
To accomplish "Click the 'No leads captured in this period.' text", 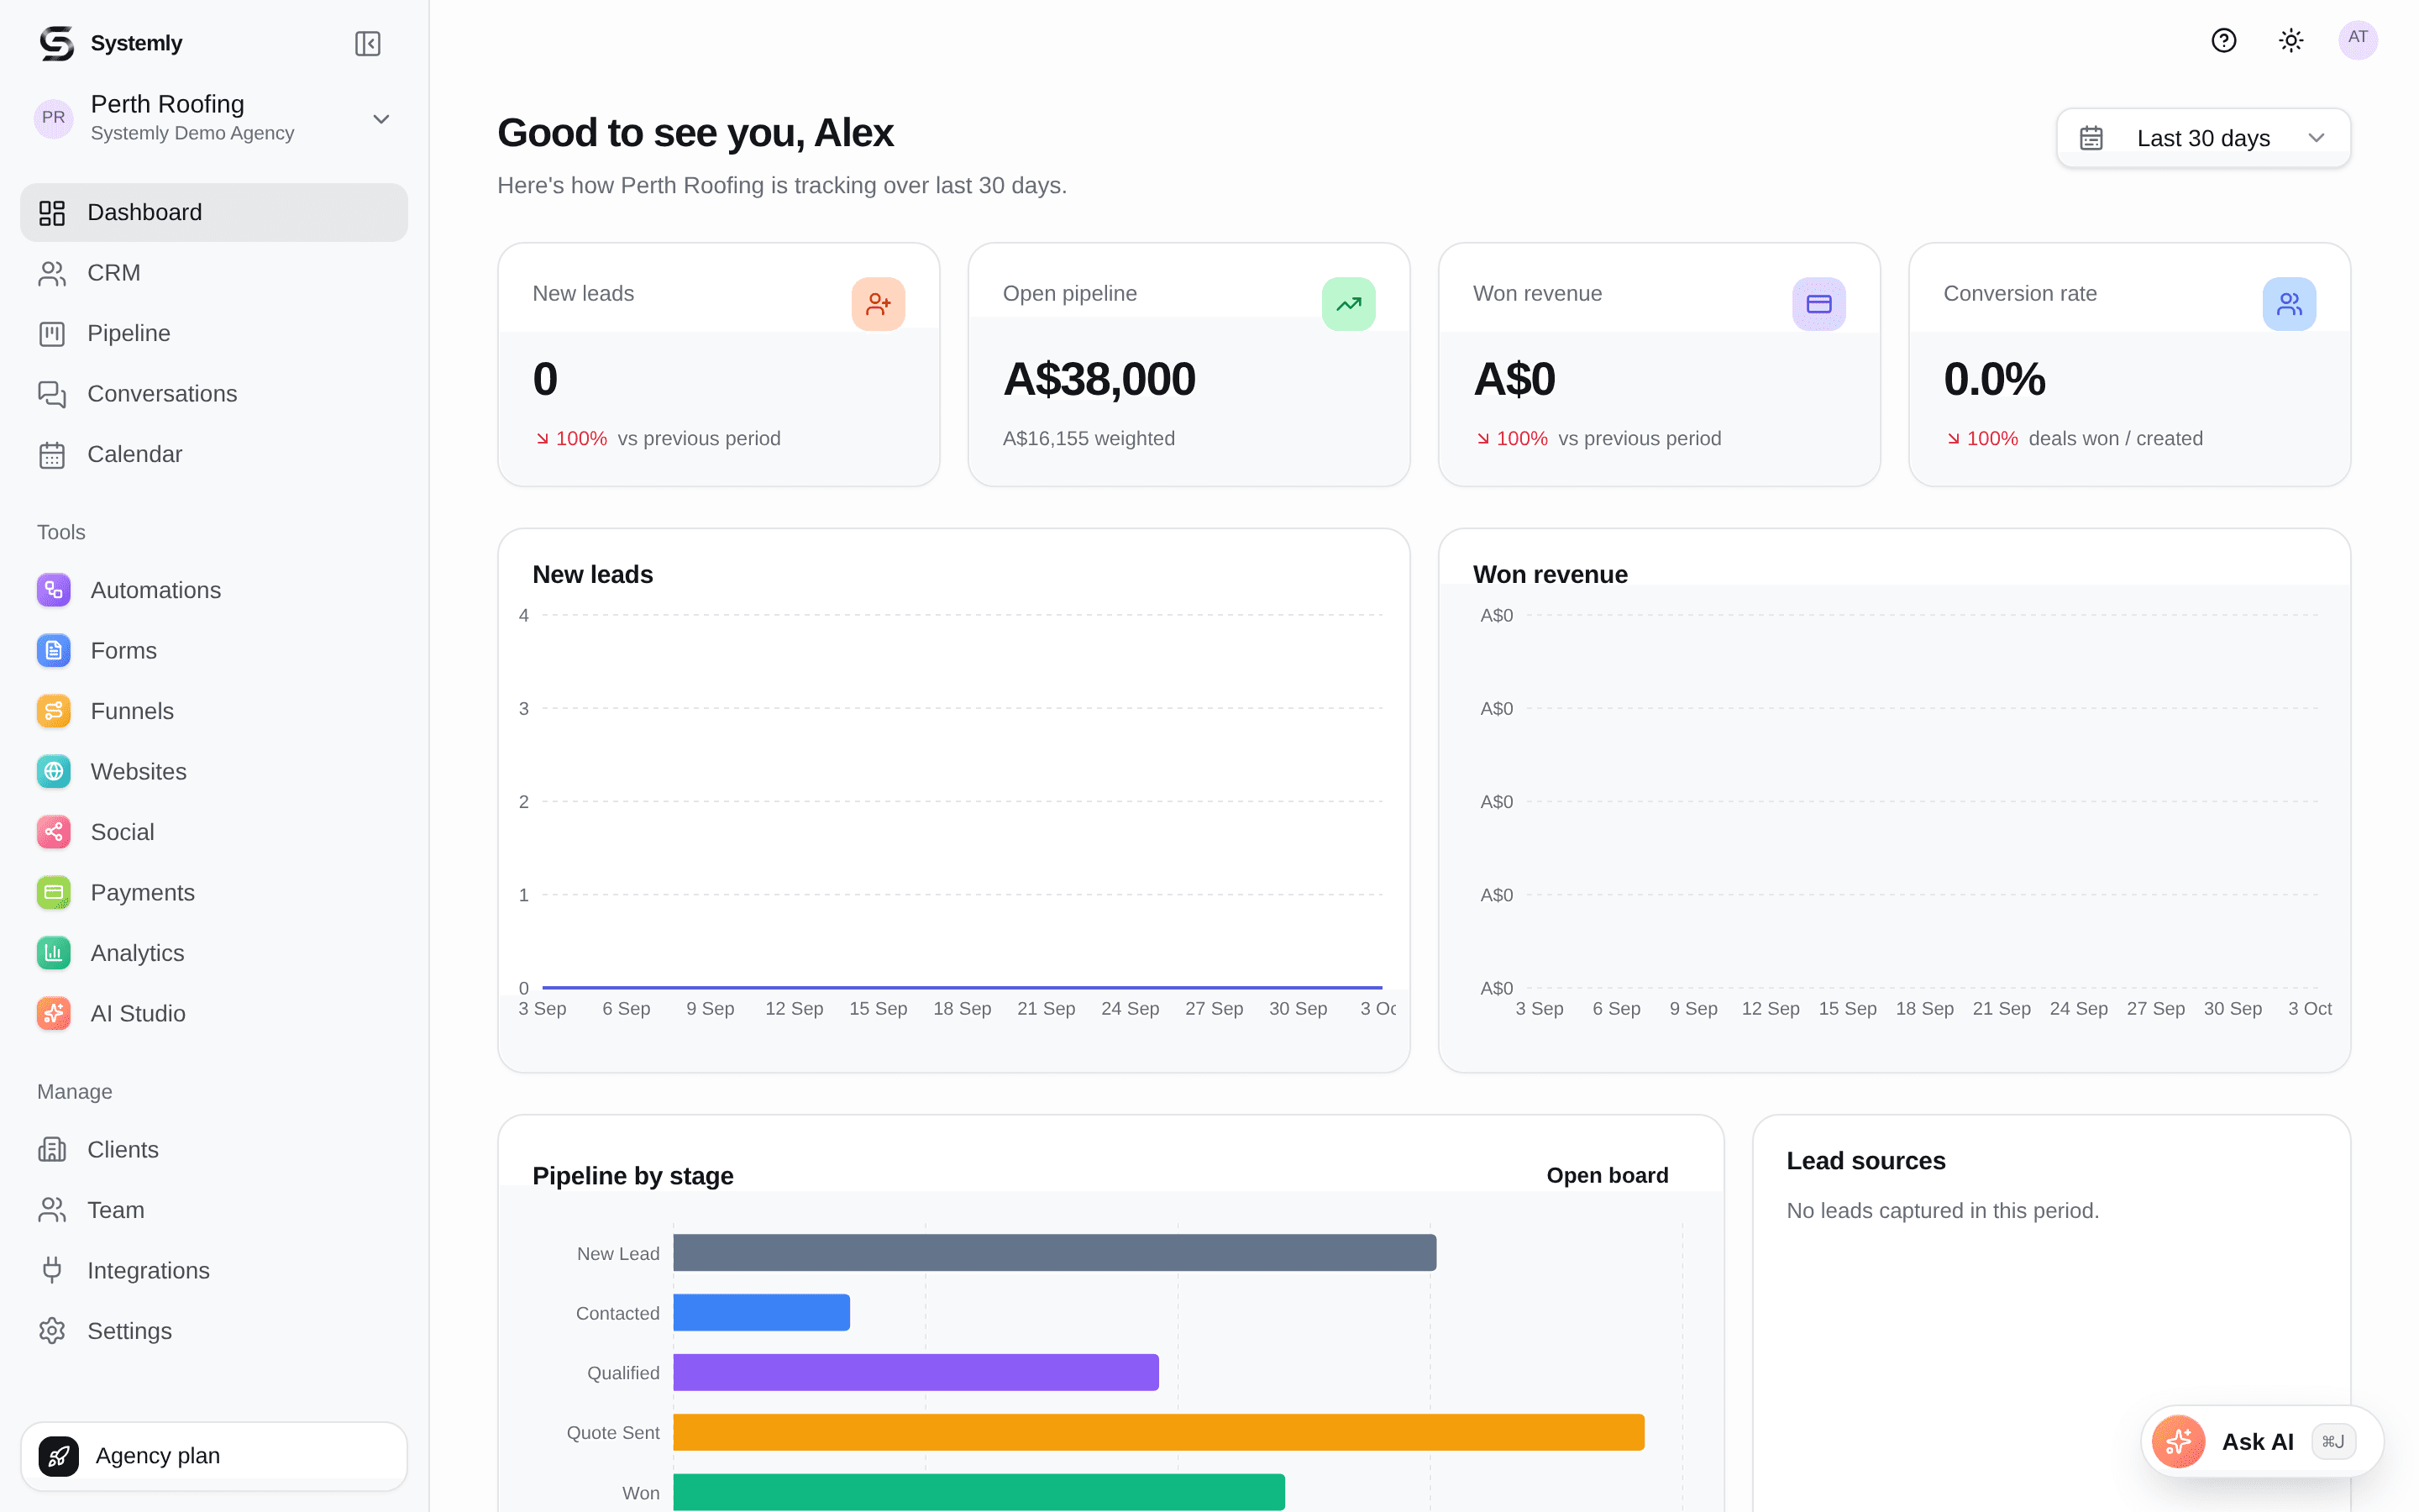I will click(1942, 1211).
